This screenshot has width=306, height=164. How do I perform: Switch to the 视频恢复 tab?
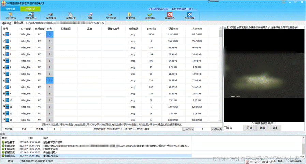pos(10,9)
